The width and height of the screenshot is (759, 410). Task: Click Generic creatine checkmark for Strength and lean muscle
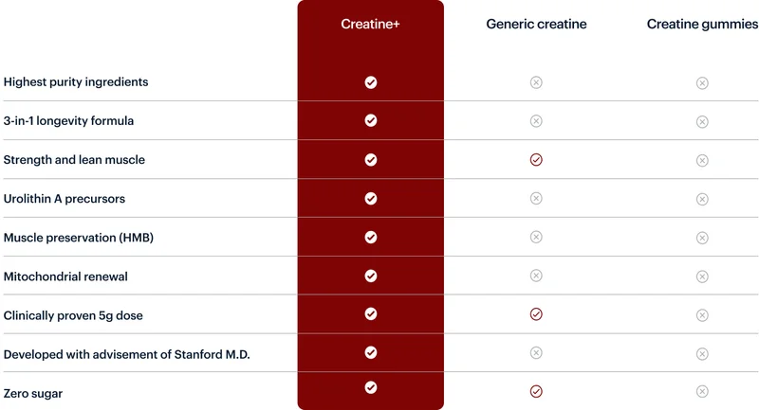536,160
